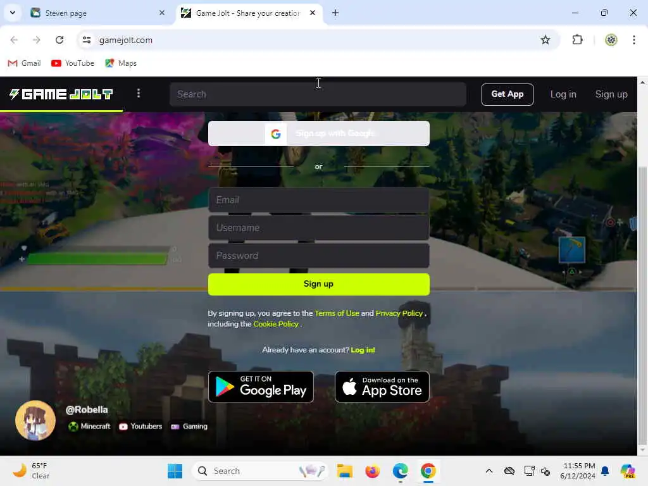Launch Microsoft Edge from taskbar
This screenshot has height=486, width=648.
click(400, 471)
